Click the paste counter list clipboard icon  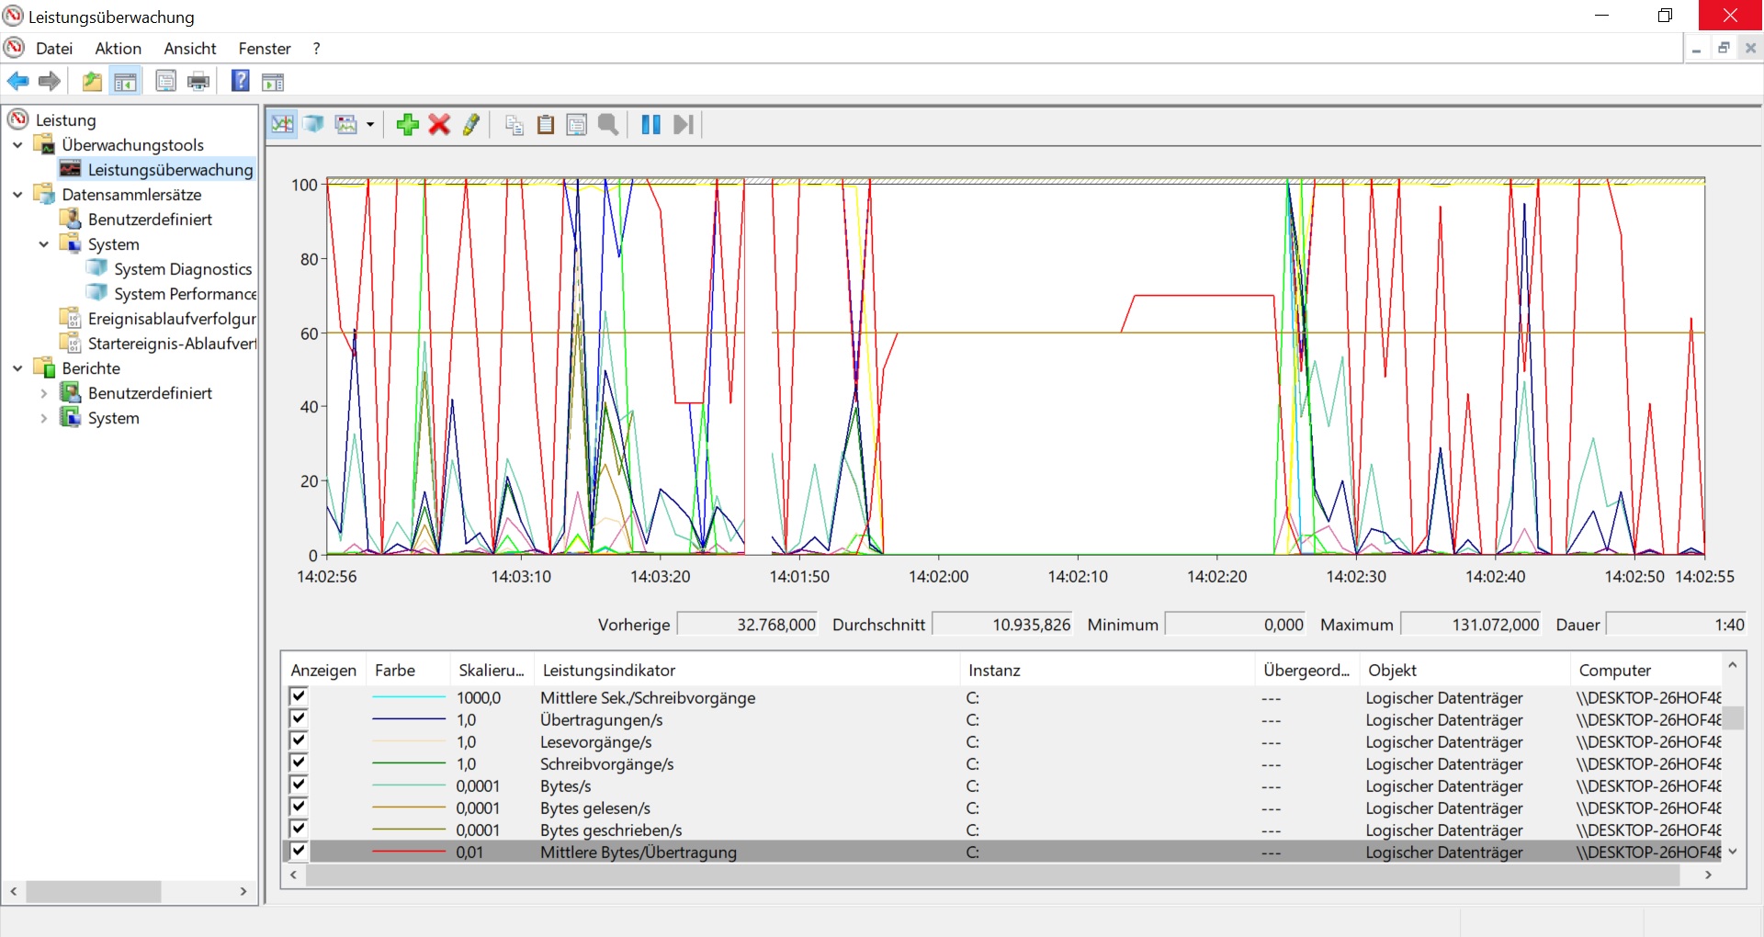click(x=546, y=124)
